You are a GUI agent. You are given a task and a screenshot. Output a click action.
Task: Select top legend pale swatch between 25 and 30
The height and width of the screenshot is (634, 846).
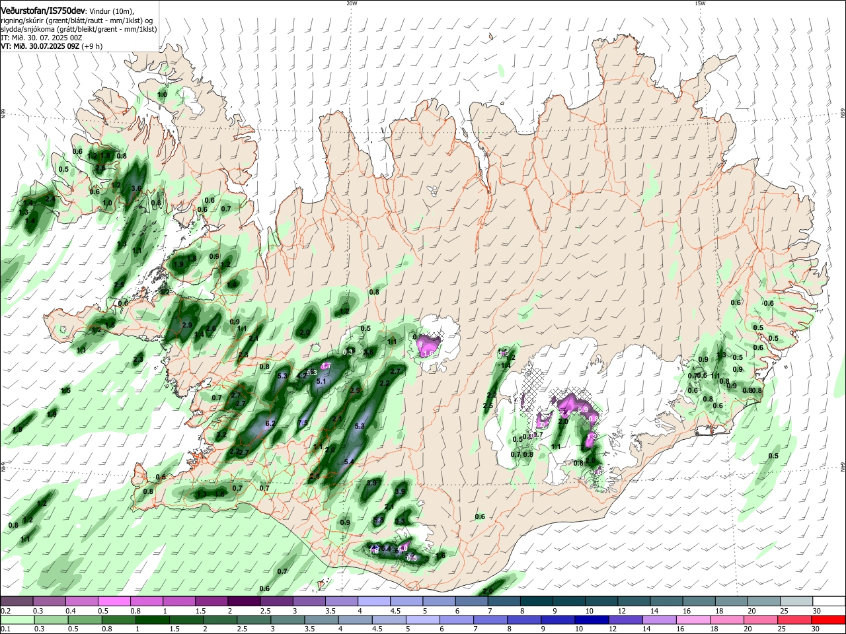795,602
